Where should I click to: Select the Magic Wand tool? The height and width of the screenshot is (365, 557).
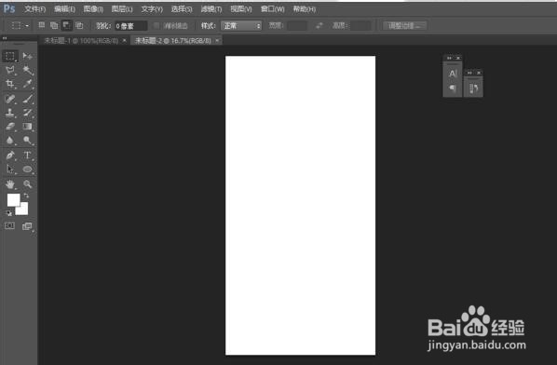tap(27, 70)
